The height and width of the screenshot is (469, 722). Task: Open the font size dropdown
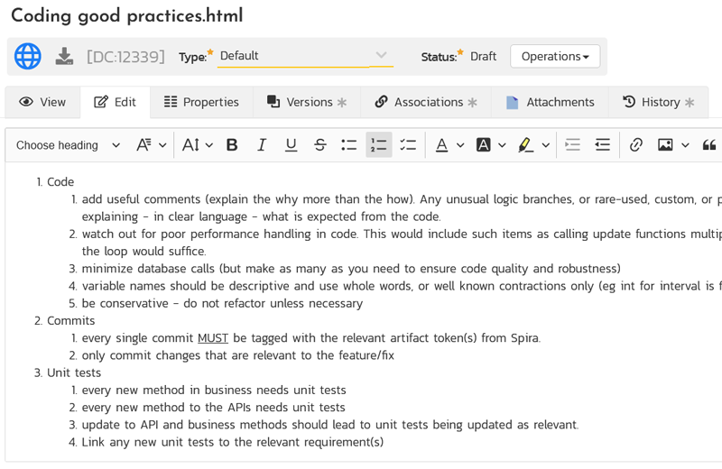coord(197,144)
